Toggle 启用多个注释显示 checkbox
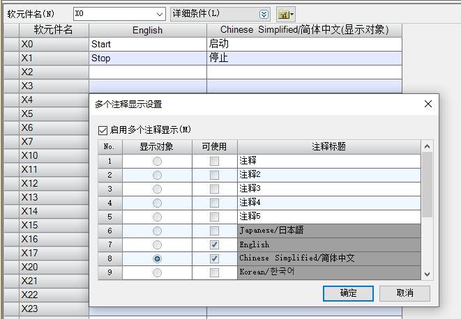The width and height of the screenshot is (461, 319). click(103, 130)
